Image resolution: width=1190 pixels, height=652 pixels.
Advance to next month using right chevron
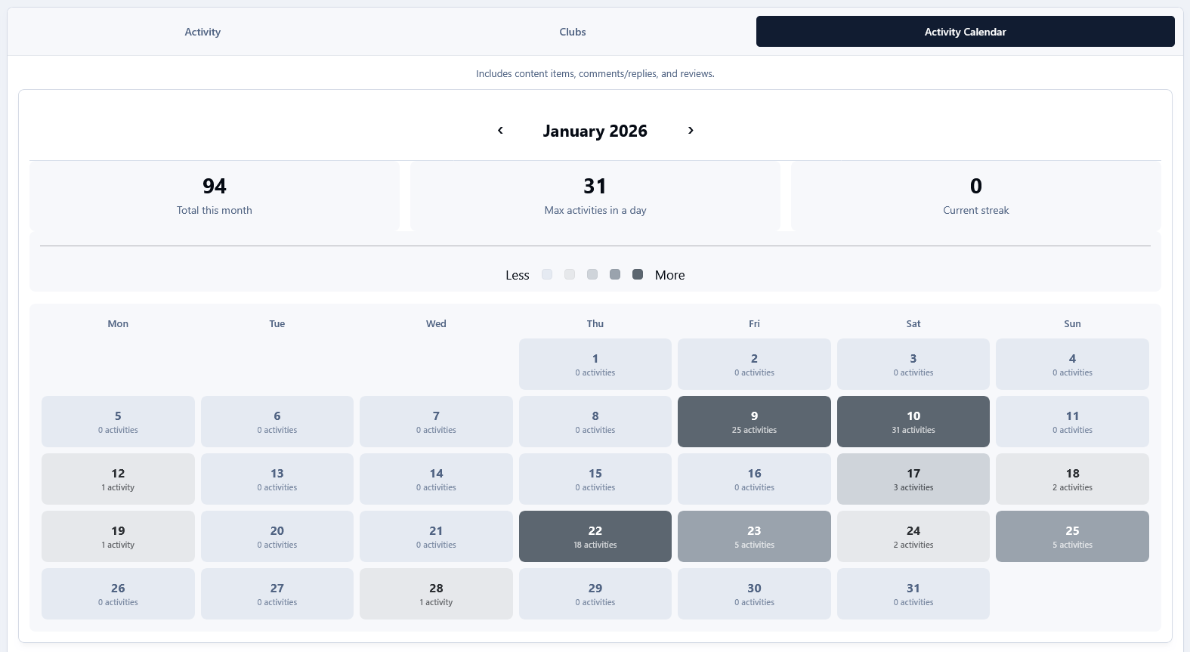[x=691, y=131]
